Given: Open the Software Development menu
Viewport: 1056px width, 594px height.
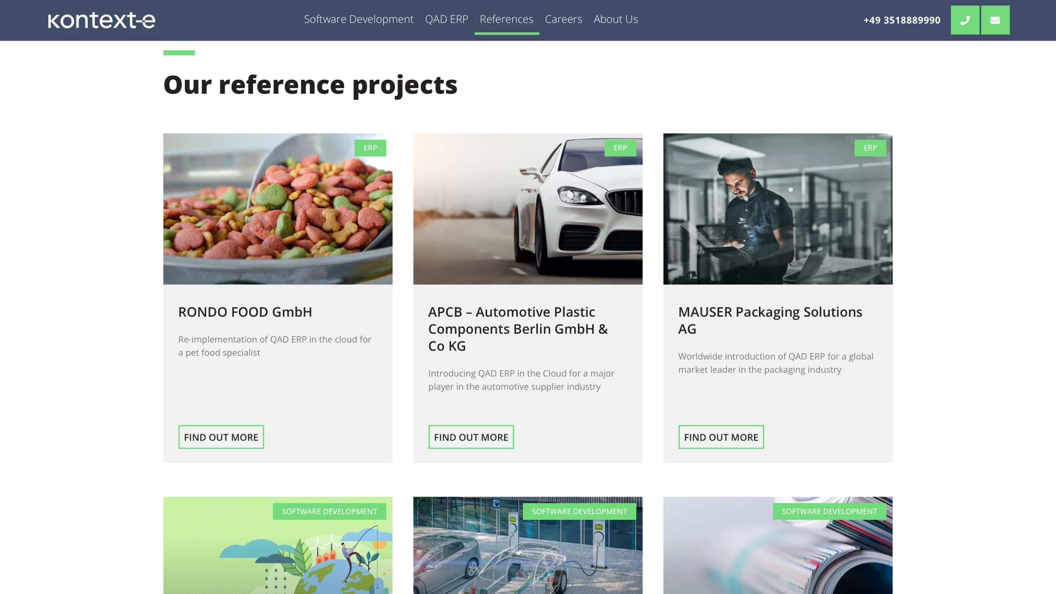Looking at the screenshot, I should coord(358,19).
